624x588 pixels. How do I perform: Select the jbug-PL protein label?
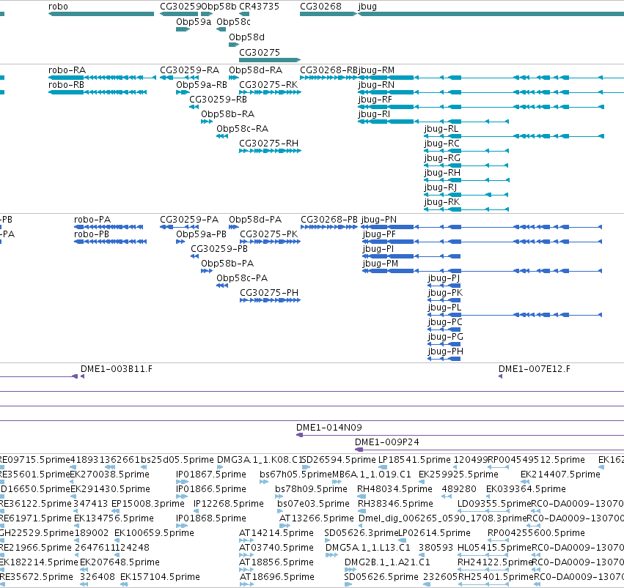[x=444, y=308]
